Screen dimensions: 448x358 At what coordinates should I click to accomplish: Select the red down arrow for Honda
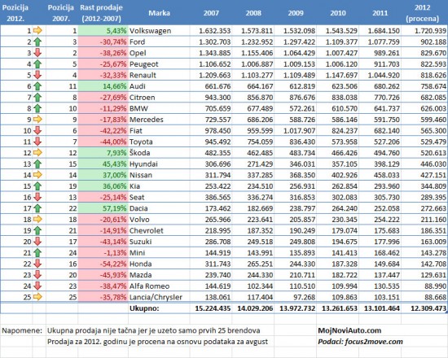pyautogui.click(x=37, y=264)
